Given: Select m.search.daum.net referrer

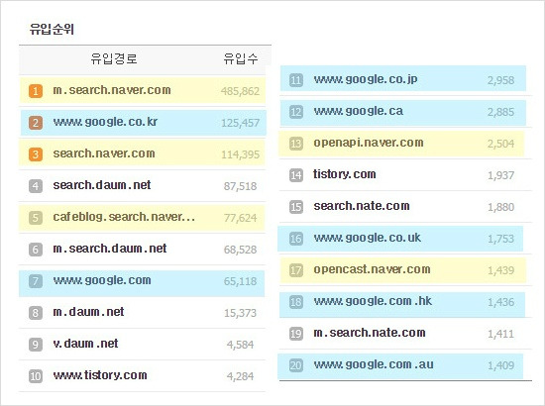Looking at the screenshot, I should [x=109, y=249].
